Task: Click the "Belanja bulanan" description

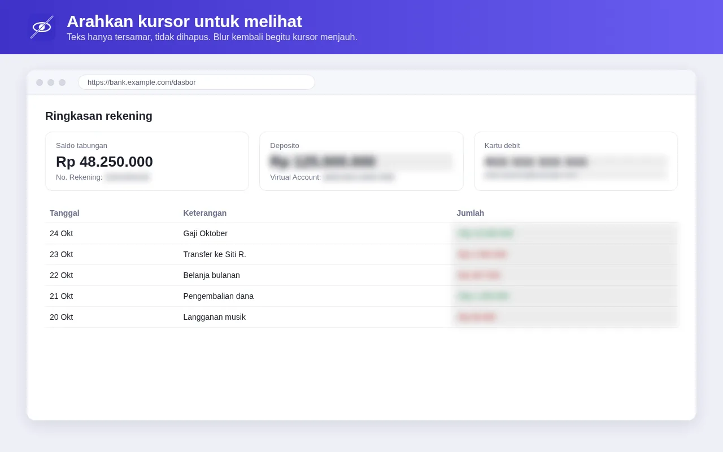Action: 212,275
